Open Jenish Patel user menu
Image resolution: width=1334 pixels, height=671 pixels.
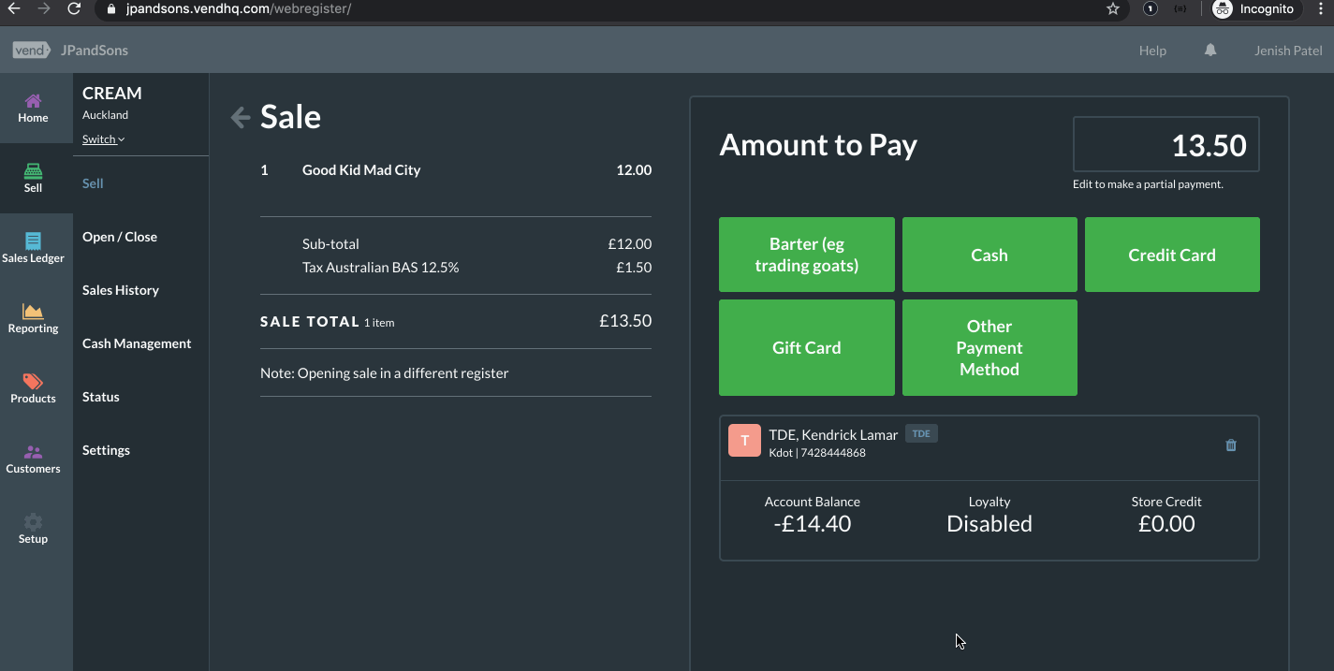pos(1288,51)
